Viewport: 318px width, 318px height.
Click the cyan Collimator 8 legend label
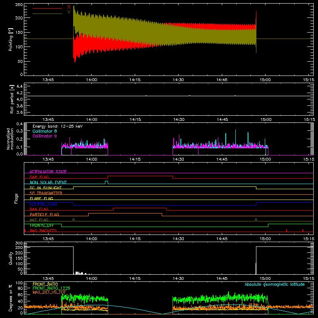pyautogui.click(x=45, y=131)
